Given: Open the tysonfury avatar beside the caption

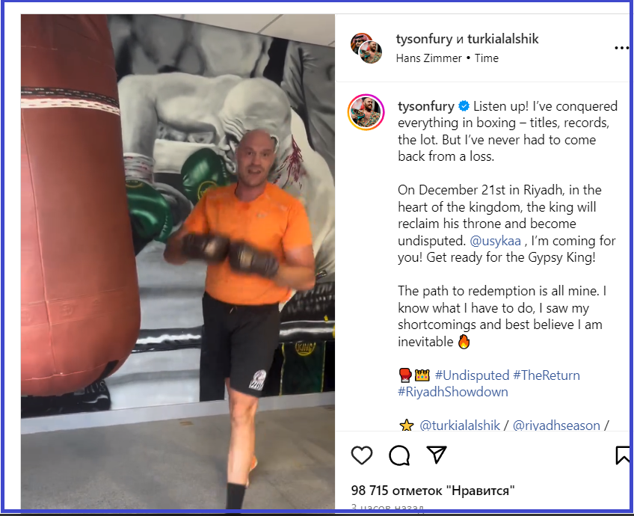Looking at the screenshot, I should 366,112.
